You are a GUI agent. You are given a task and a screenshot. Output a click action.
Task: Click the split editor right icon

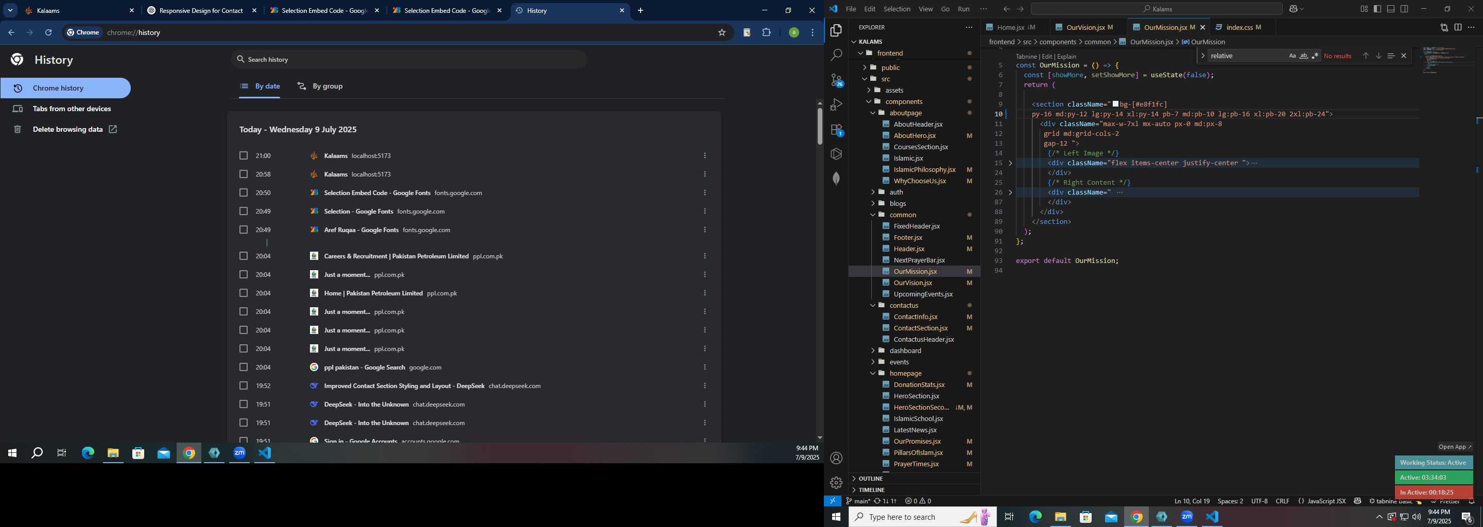click(x=1458, y=27)
